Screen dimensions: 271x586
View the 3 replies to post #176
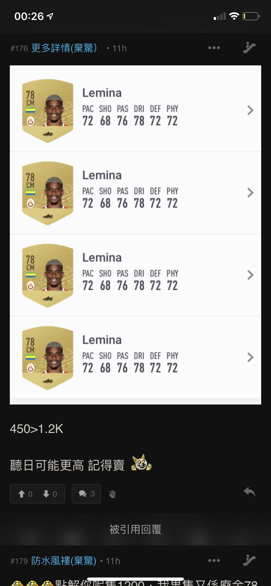coord(86,494)
